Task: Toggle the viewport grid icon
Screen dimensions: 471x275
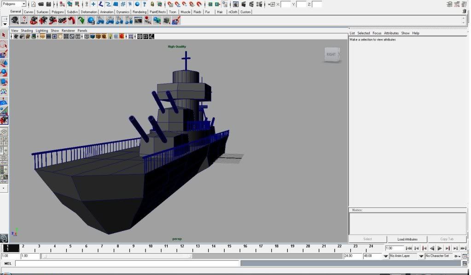Action: point(43,37)
